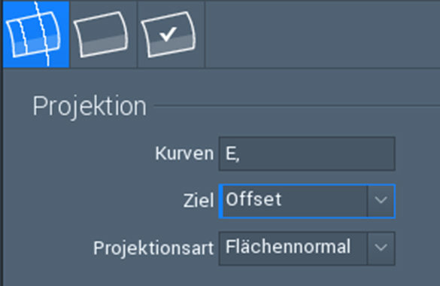Click the 'E,' entry in Kurven field
Image resolution: width=440 pixels, height=286 pixels.
(232, 154)
